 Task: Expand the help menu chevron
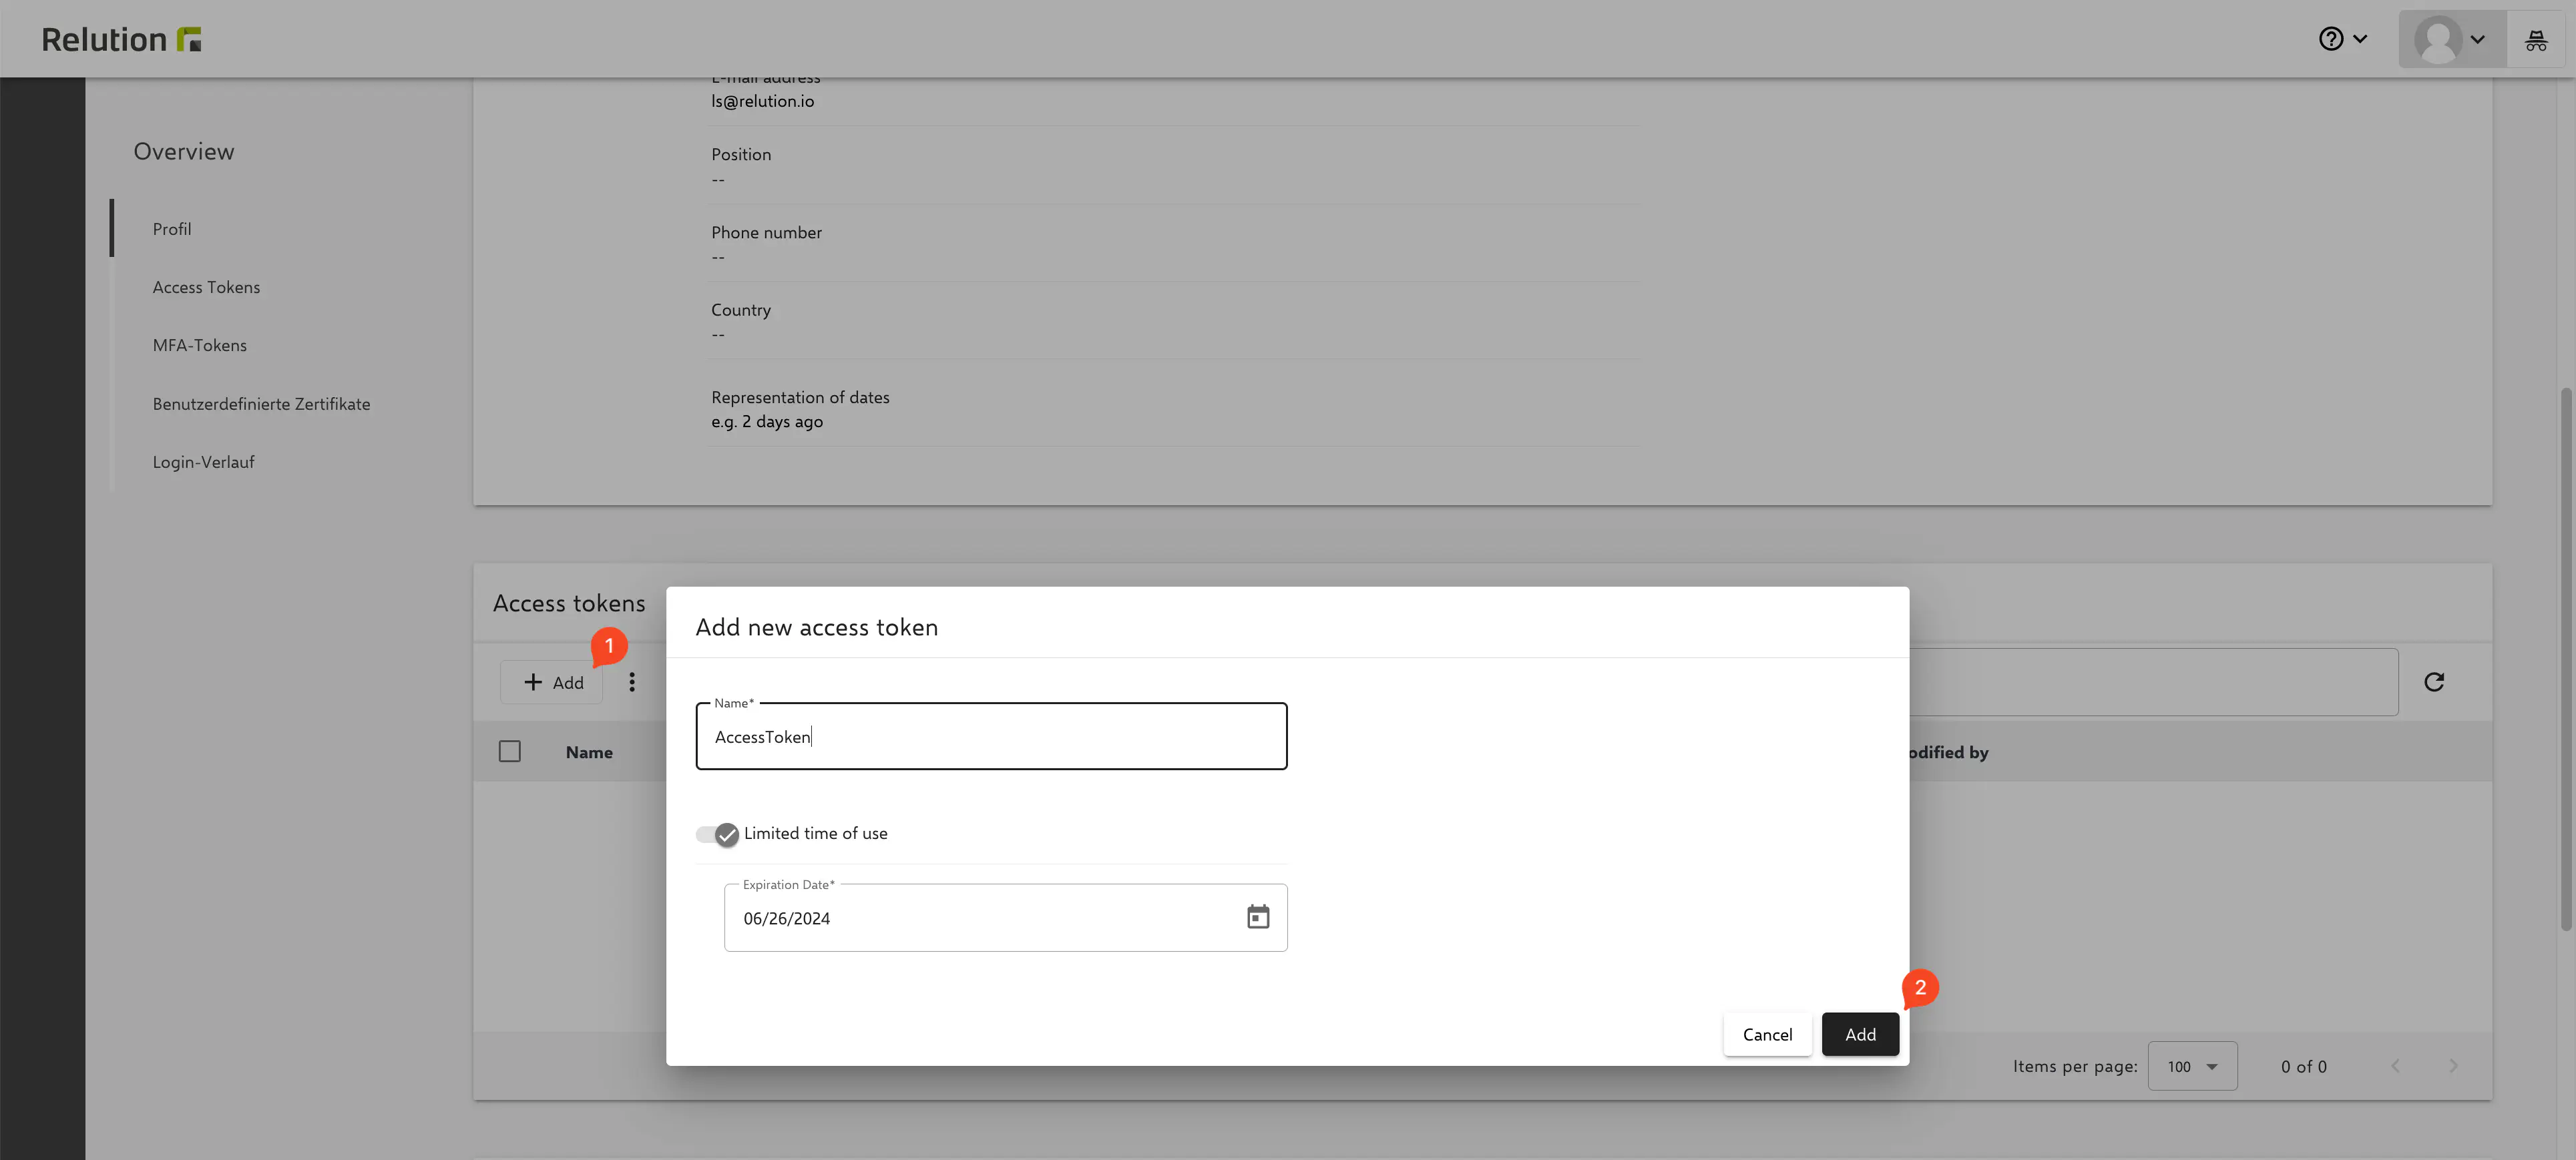click(2360, 39)
